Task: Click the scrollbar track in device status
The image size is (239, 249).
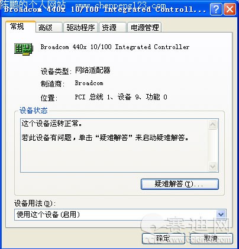Action: click(213, 145)
